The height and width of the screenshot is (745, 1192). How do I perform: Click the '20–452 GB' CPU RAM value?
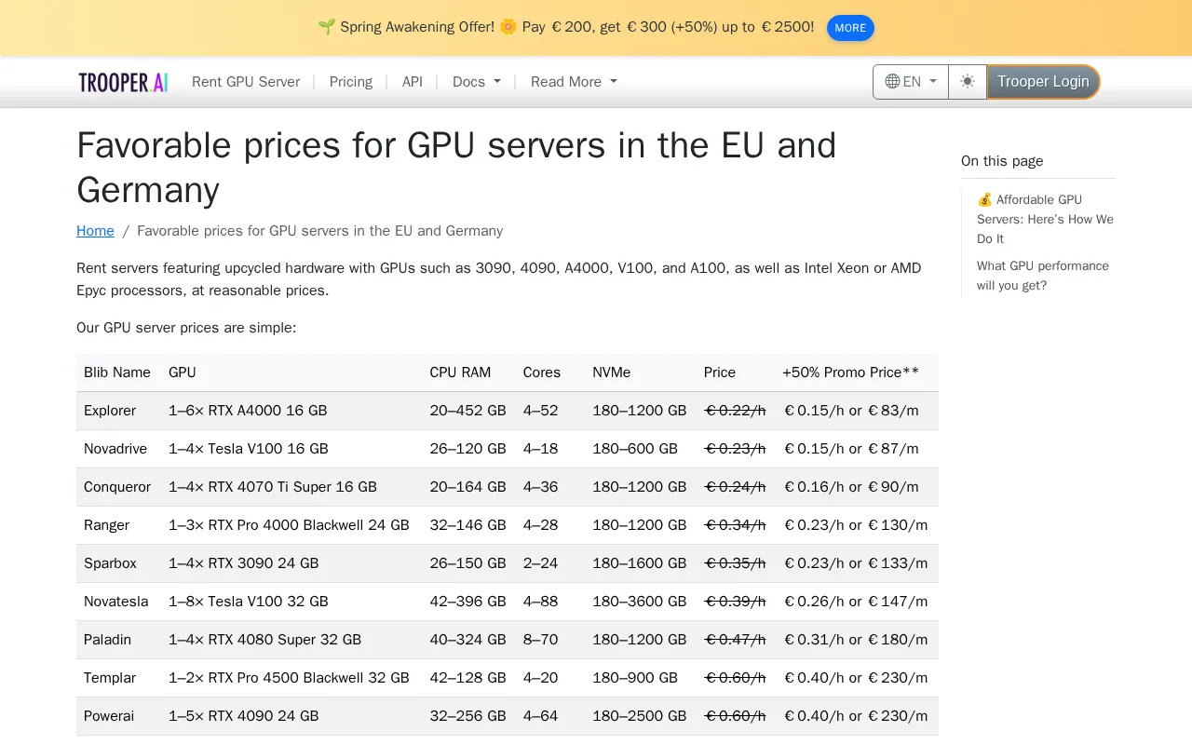(468, 411)
